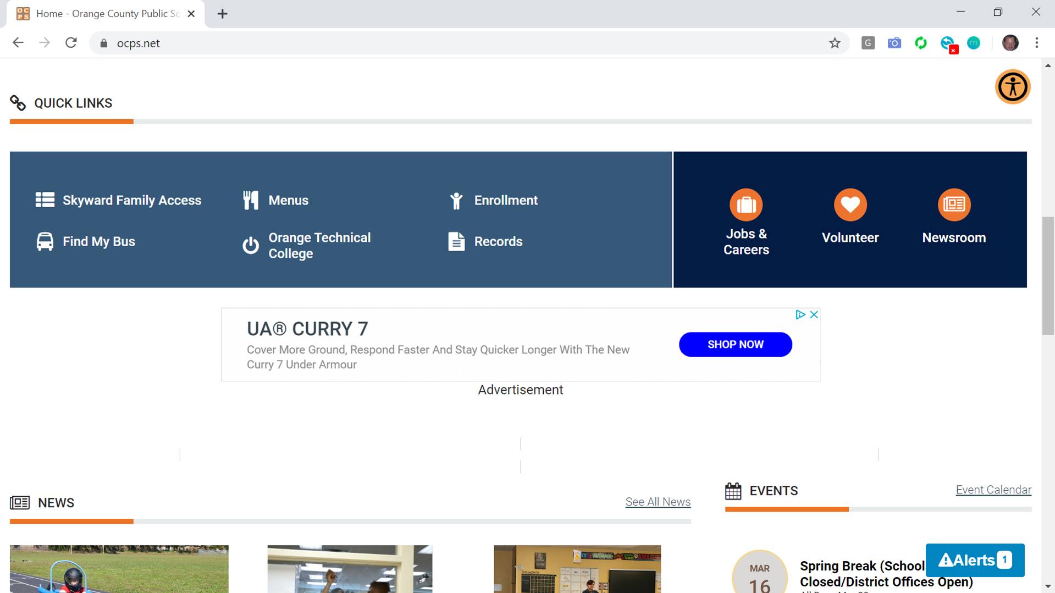Visit Orange Technical College link

(x=319, y=245)
